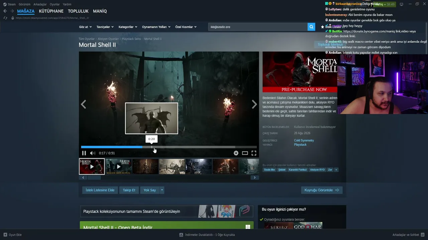
Task: Open the Playstack publisher link
Action: (300, 145)
